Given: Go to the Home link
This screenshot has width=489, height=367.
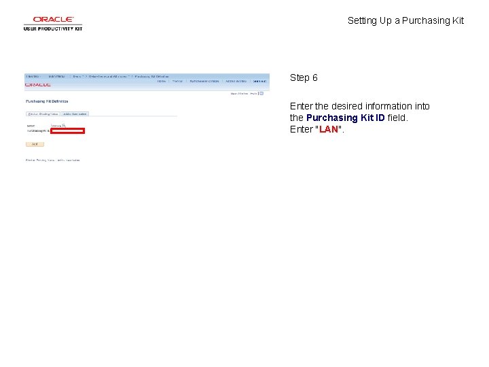Looking at the screenshot, I should point(161,81).
